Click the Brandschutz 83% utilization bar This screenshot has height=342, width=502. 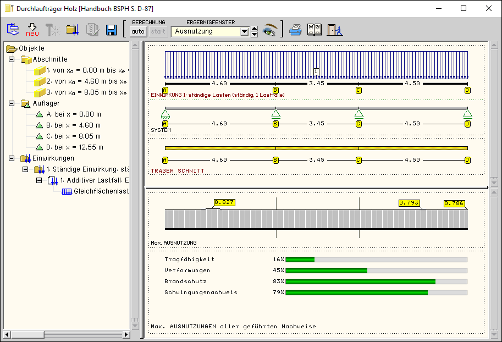pos(376,282)
